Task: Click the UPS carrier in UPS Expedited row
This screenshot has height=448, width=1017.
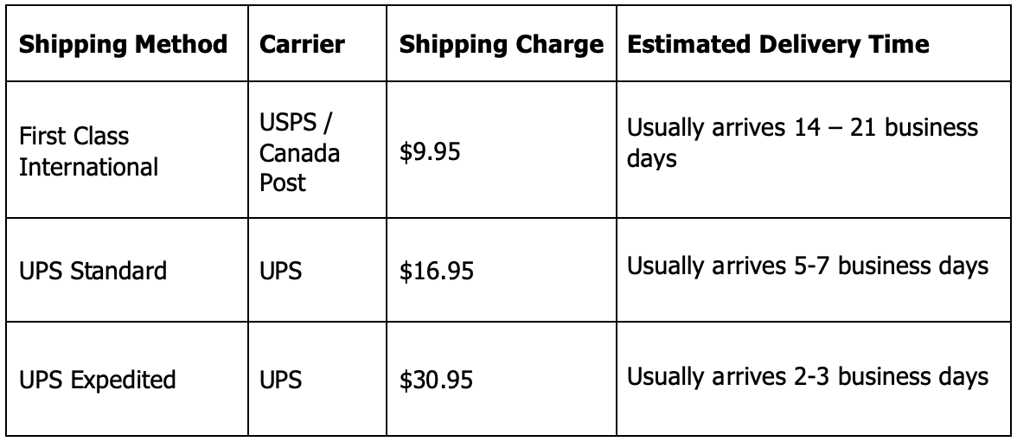Action: 281,379
